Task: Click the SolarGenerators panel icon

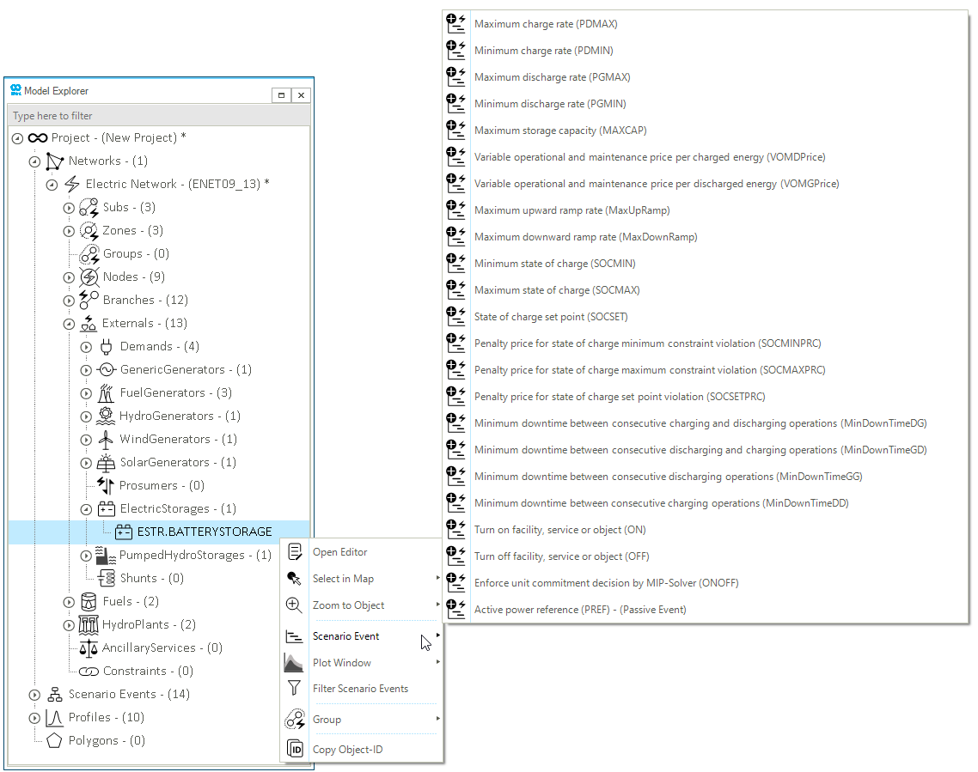Action: click(106, 462)
